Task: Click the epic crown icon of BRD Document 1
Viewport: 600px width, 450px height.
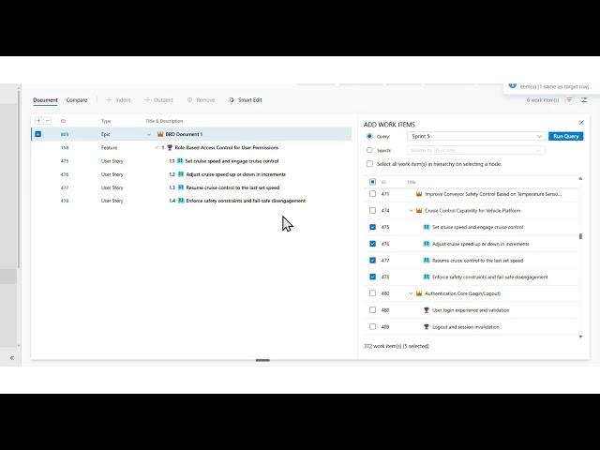Action: pyautogui.click(x=160, y=134)
